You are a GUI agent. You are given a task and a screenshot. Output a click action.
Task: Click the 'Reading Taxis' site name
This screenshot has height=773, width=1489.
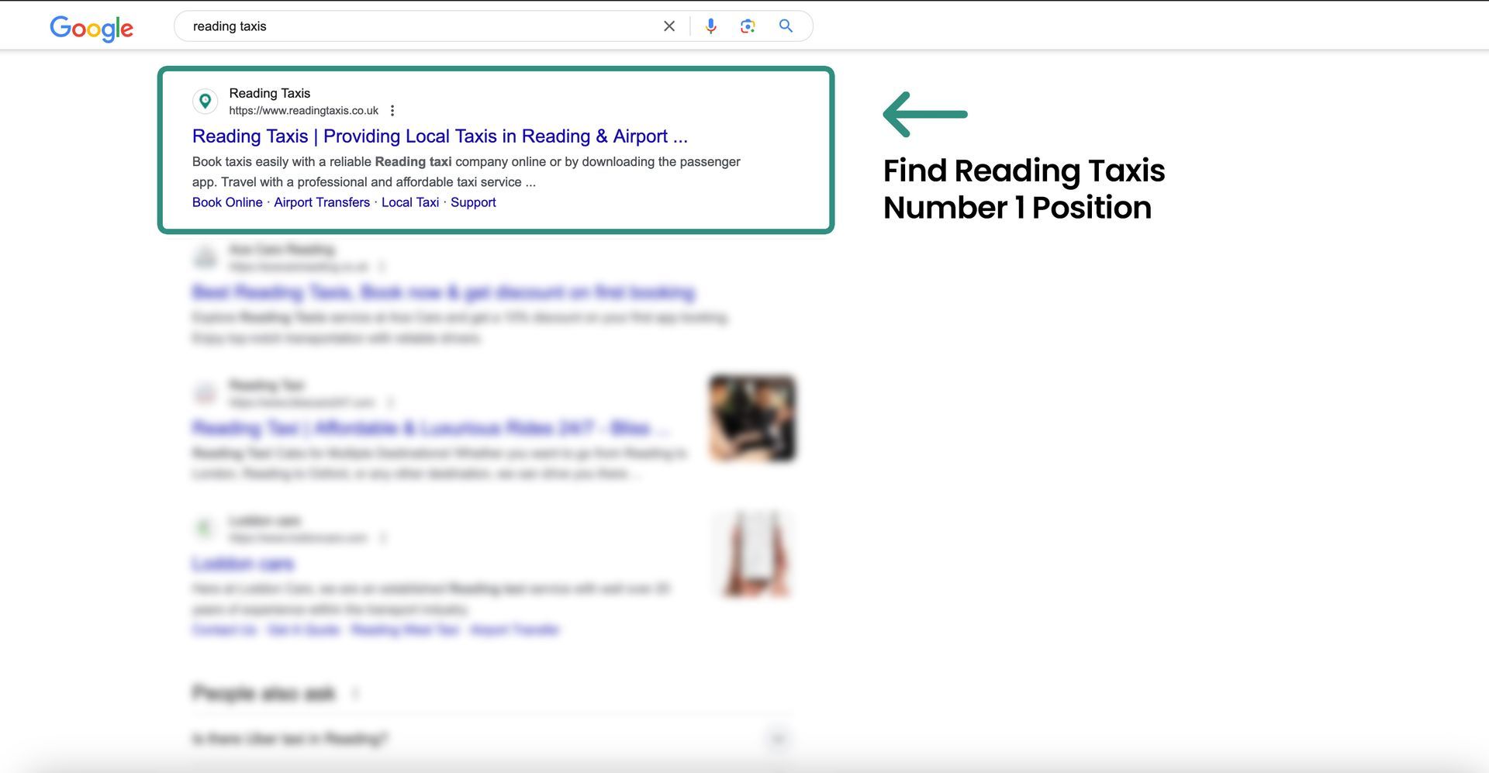(x=269, y=93)
